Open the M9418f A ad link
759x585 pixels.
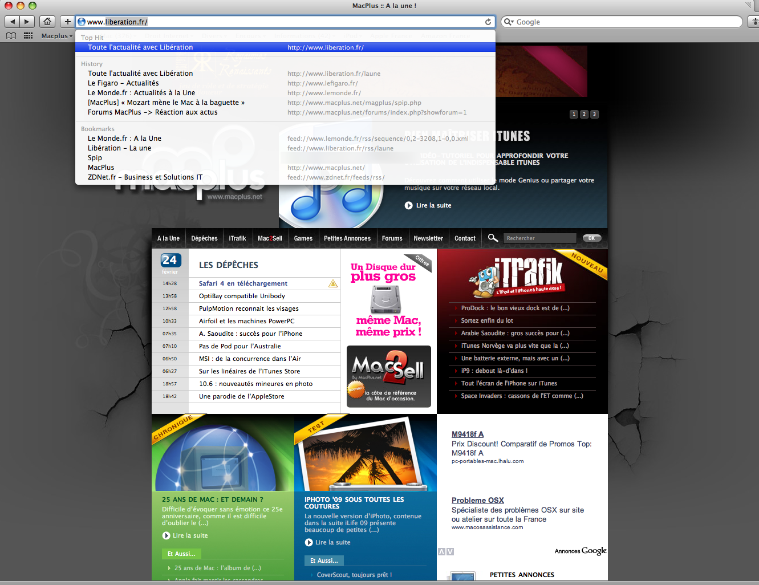coord(468,434)
